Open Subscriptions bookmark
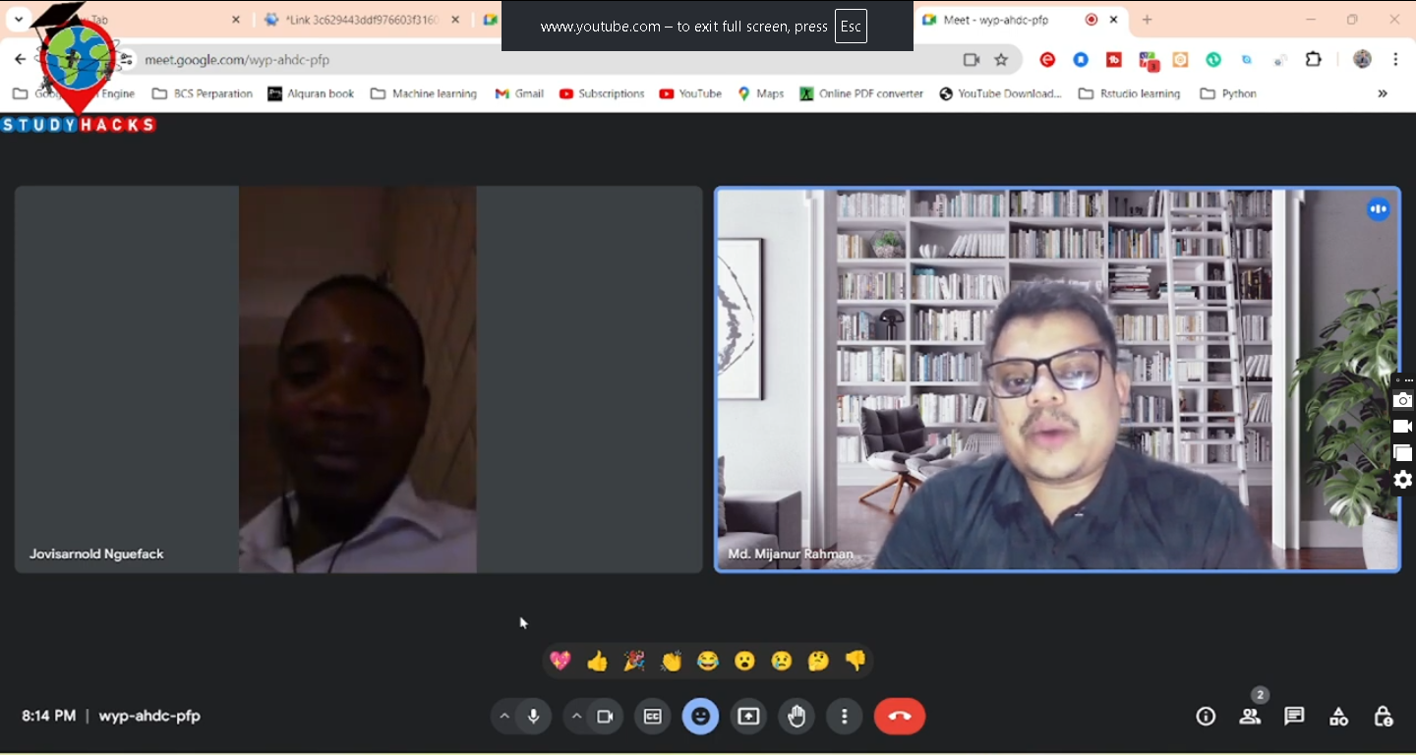The image size is (1416, 755). pos(602,93)
